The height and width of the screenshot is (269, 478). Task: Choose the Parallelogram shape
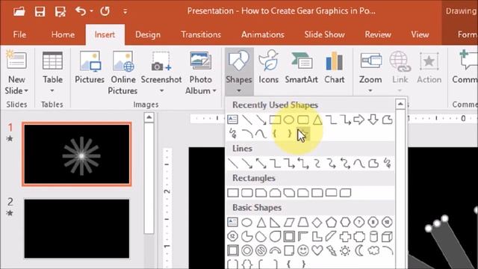pyautogui.click(x=289, y=223)
